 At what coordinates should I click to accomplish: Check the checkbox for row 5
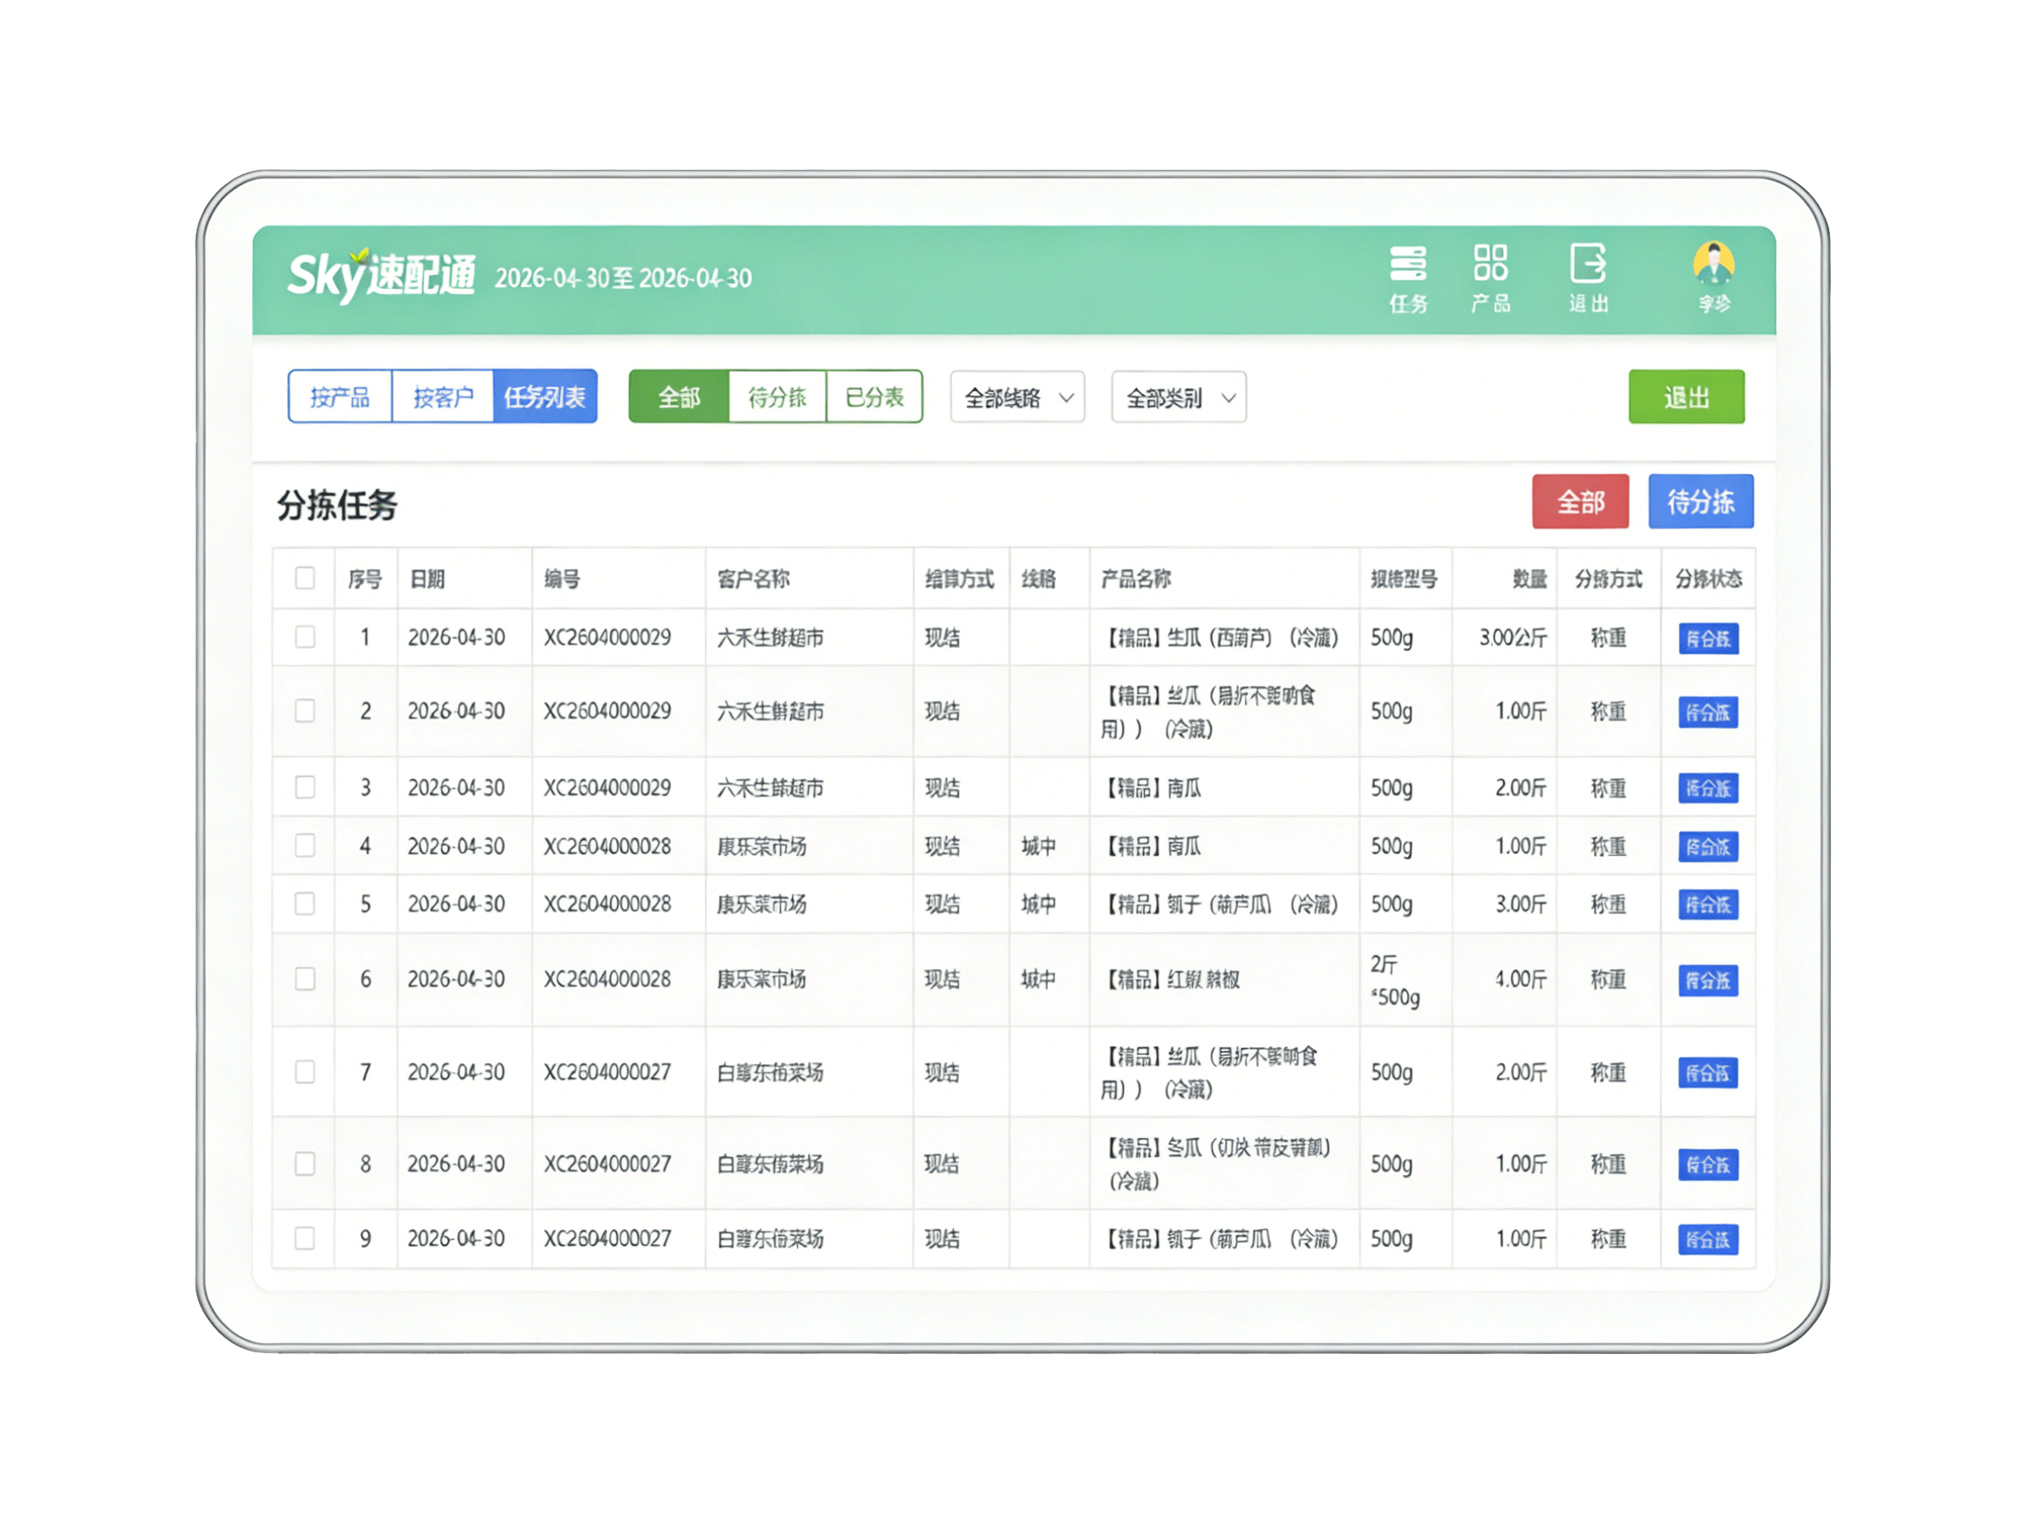pyautogui.click(x=305, y=904)
